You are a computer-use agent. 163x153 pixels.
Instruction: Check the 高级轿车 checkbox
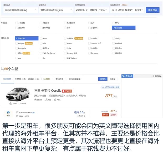pyautogui.click(x=17, y=28)
